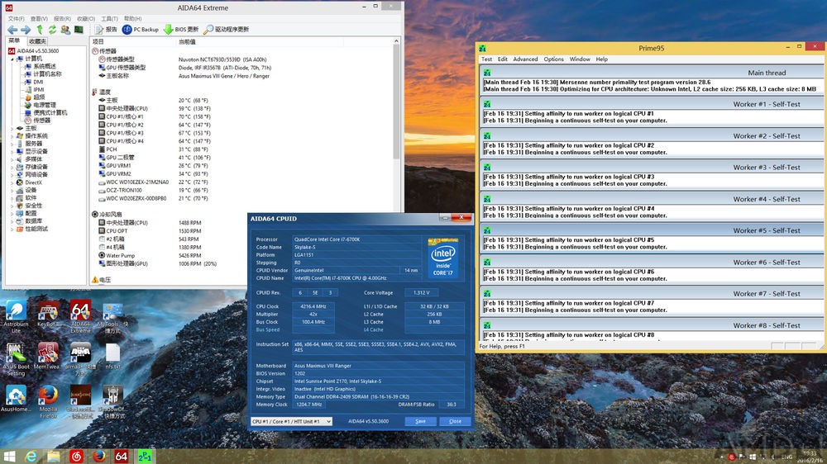The width and height of the screenshot is (827, 464).
Task: Click the Worker #5 - Self-Test window icon
Action: 487,230
